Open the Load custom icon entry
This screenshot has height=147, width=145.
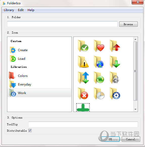(21, 59)
